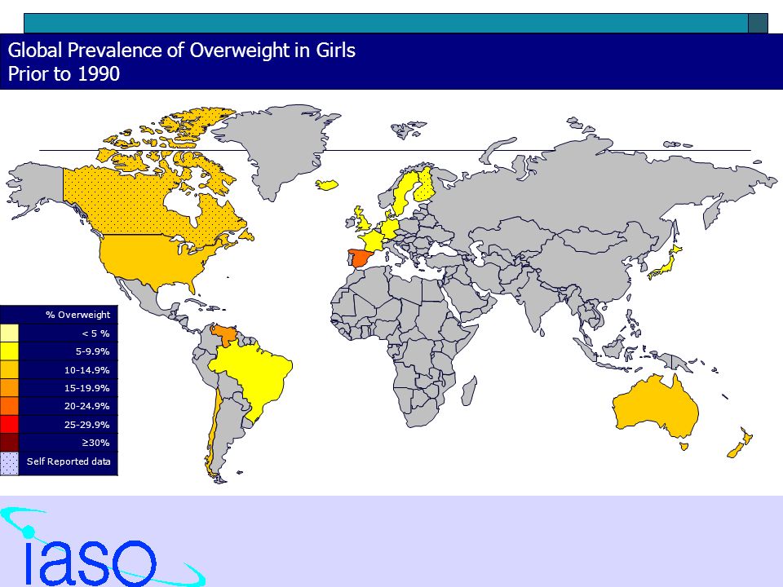Click the '< 5 %' pale yellow legend swatch
Image resolution: width=783 pixels, height=587 pixels.
tap(9, 333)
